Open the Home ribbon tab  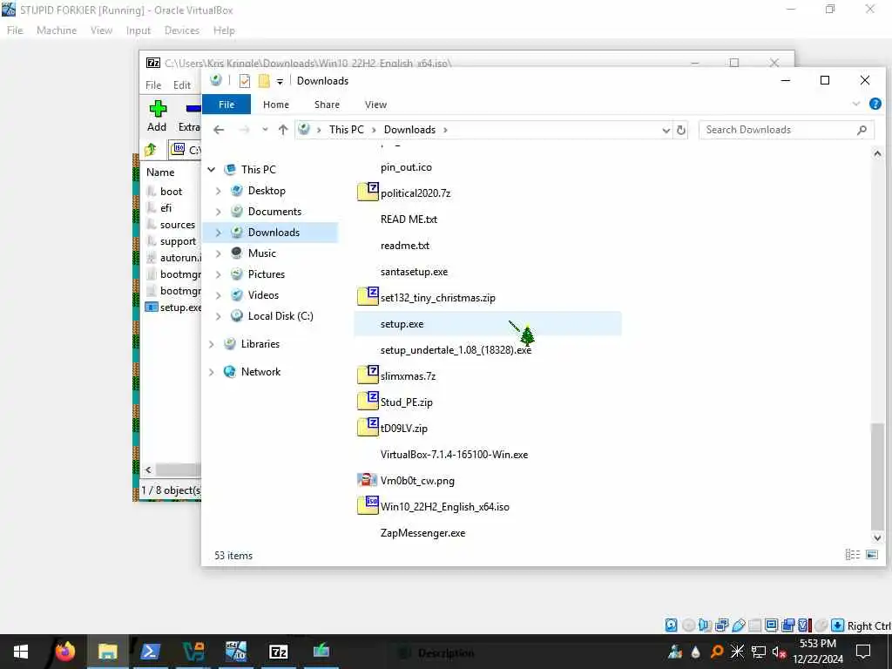276,105
